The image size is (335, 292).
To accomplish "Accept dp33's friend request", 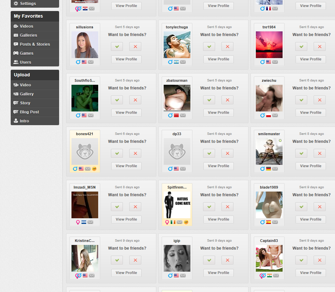I will tap(209, 153).
